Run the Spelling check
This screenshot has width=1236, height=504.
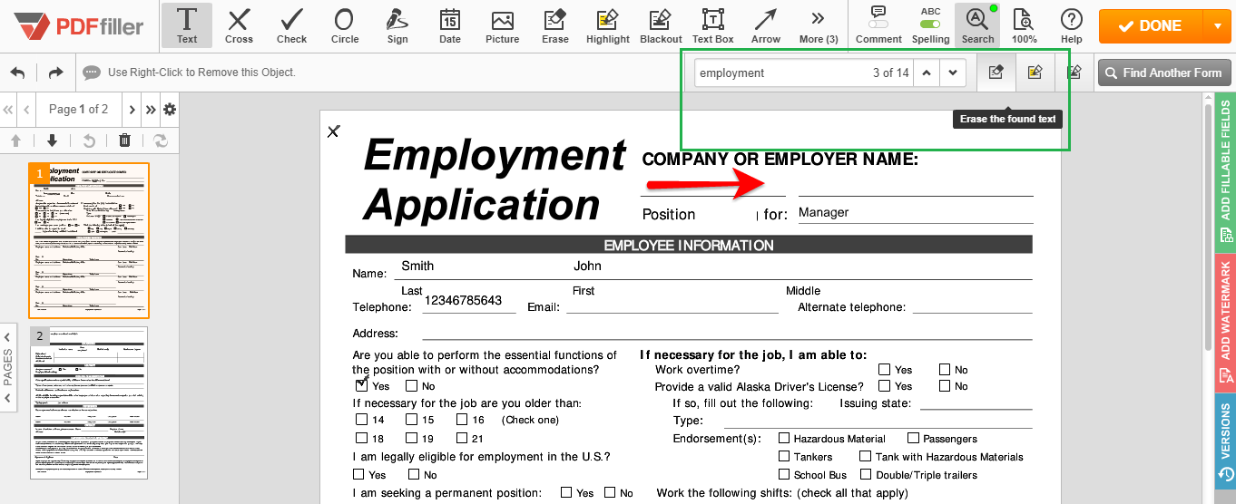pos(930,25)
